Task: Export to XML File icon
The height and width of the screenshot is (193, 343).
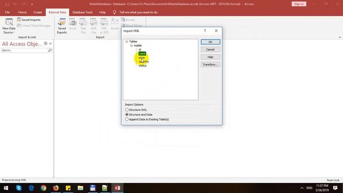Action: 94,26
